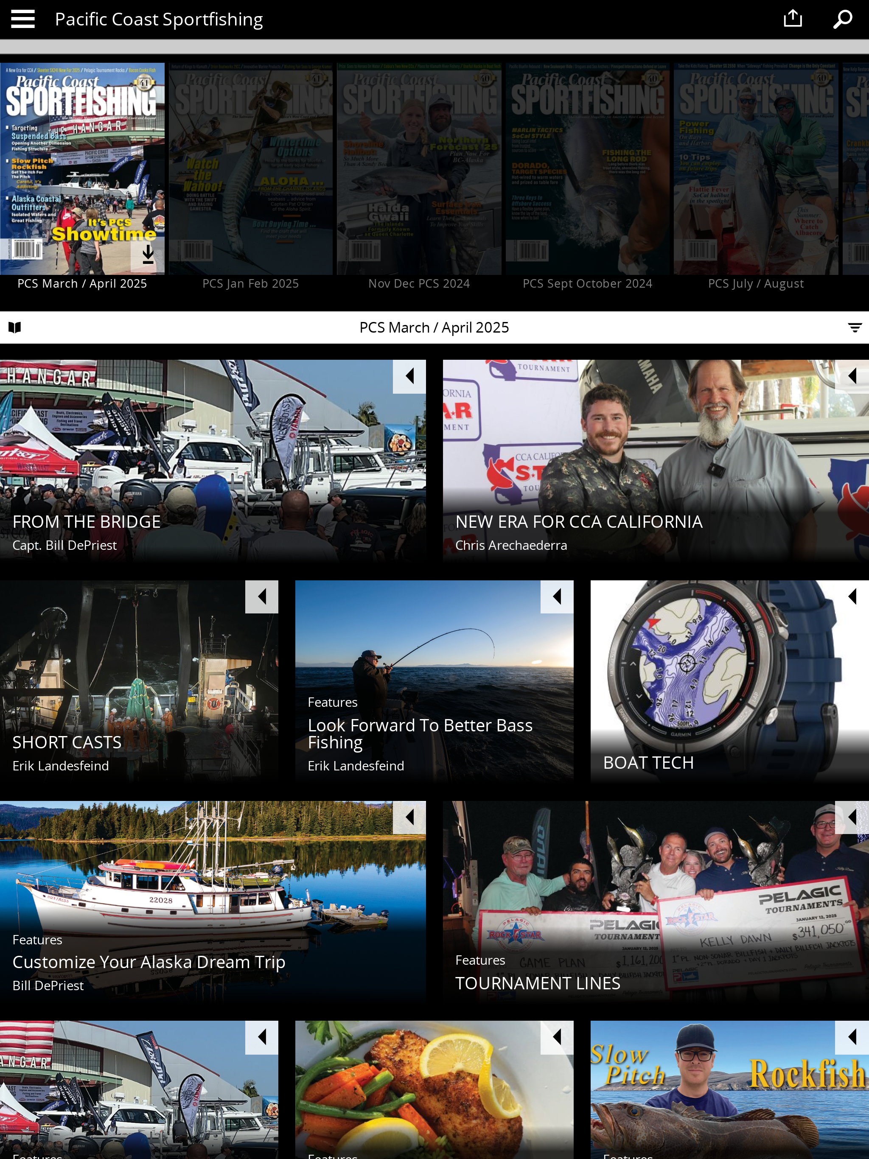Image resolution: width=869 pixels, height=1159 pixels.
Task: Open the hamburger navigation menu
Action: (22, 20)
